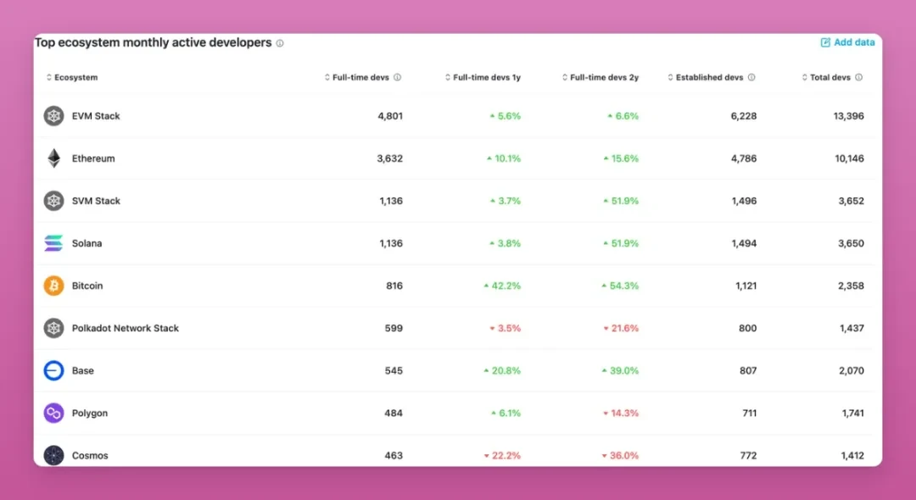Viewport: 916px width, 500px height.
Task: Click the SVM Stack logo icon
Action: (x=53, y=201)
